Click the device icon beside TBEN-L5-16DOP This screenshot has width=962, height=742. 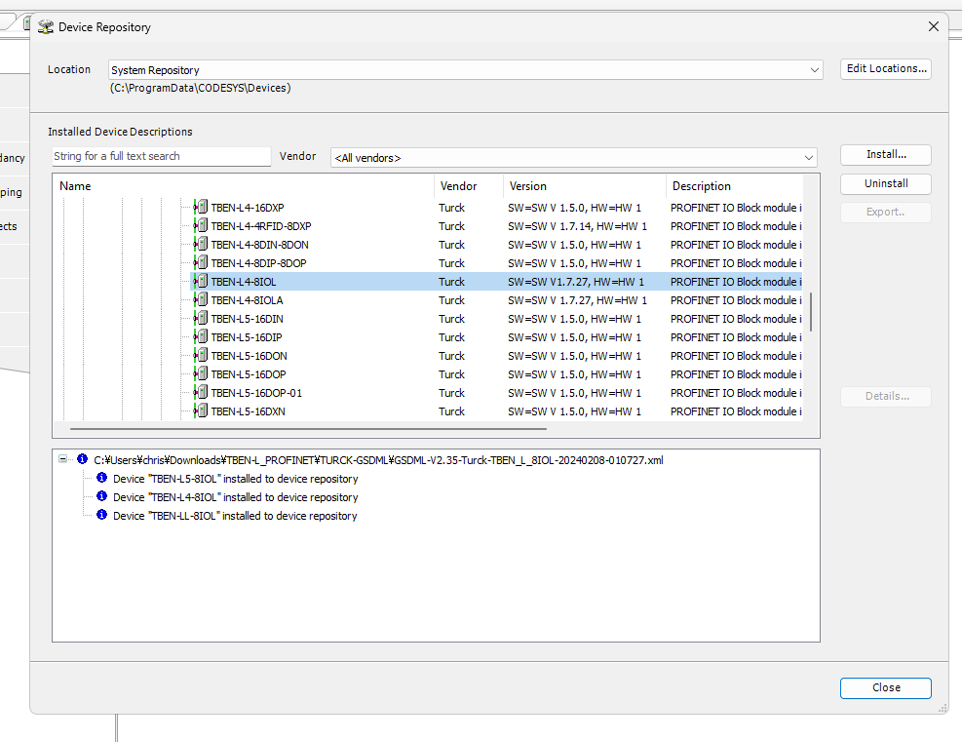(x=201, y=373)
